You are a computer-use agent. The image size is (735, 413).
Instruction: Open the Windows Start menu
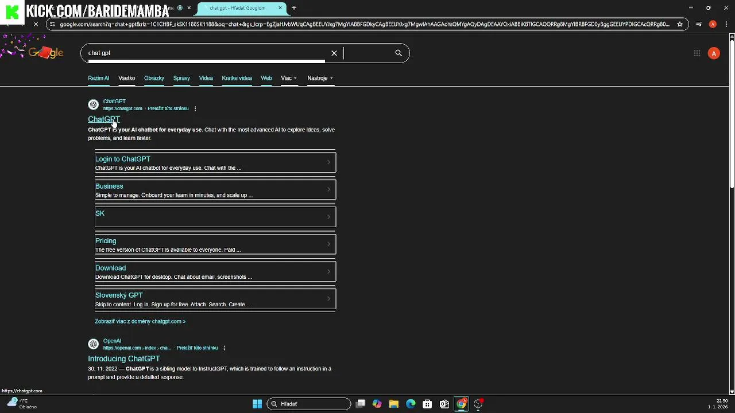click(257, 404)
